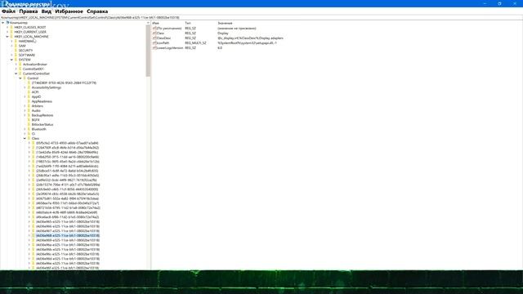The width and height of the screenshot is (523, 294).
Task: Select the {4d36e965-e325-11ce-bfc1-08002be10318} key
Action: 68,221
